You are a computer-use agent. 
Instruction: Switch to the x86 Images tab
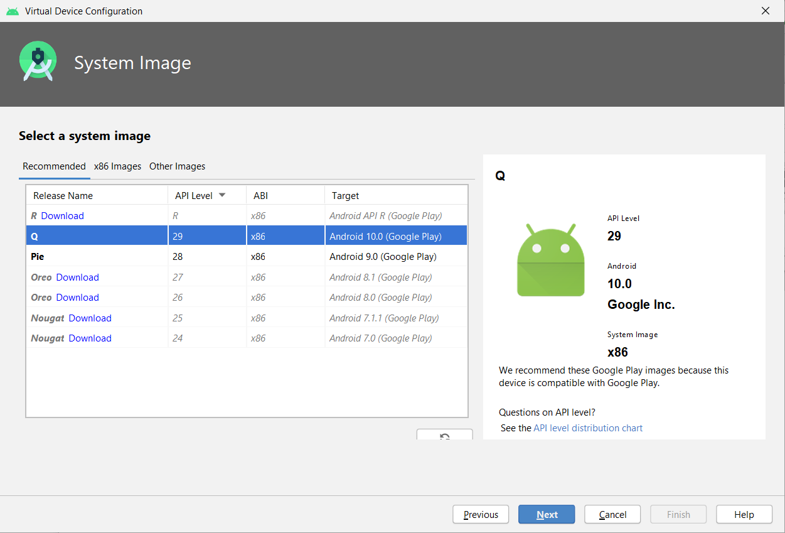click(x=117, y=166)
